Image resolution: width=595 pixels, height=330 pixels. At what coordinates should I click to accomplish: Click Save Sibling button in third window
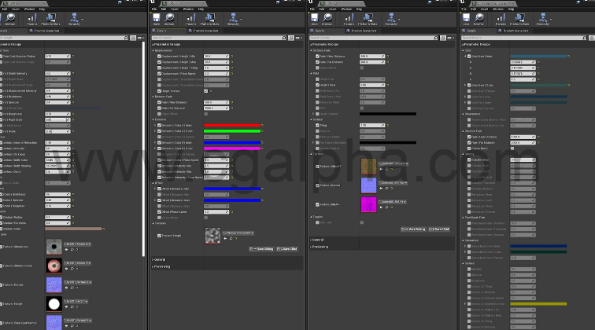coord(413,229)
